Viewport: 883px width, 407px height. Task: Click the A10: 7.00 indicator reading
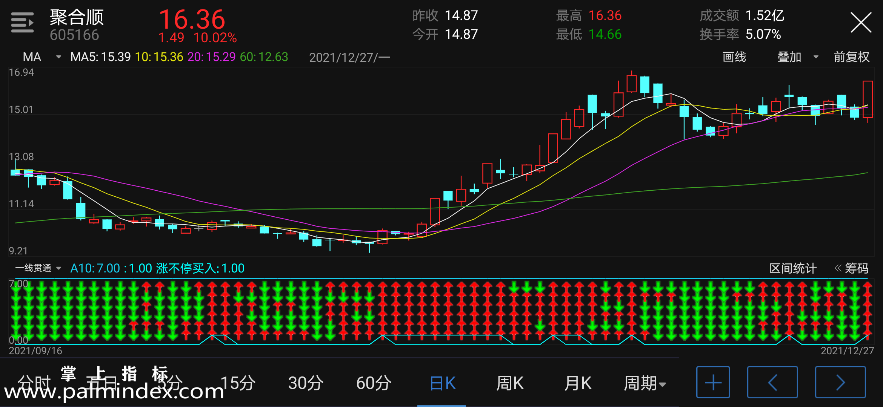point(95,268)
